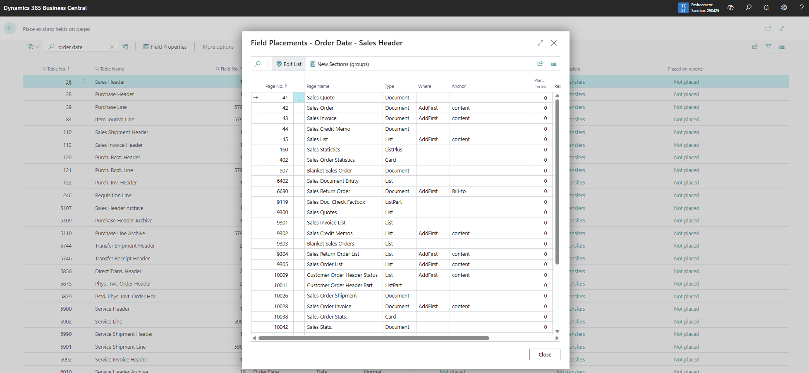This screenshot has width=809, height=373.
Task: Click Not placed in Sales Header row
Action: tap(687, 82)
